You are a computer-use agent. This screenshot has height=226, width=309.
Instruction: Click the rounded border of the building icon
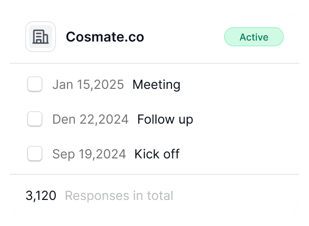(26, 37)
